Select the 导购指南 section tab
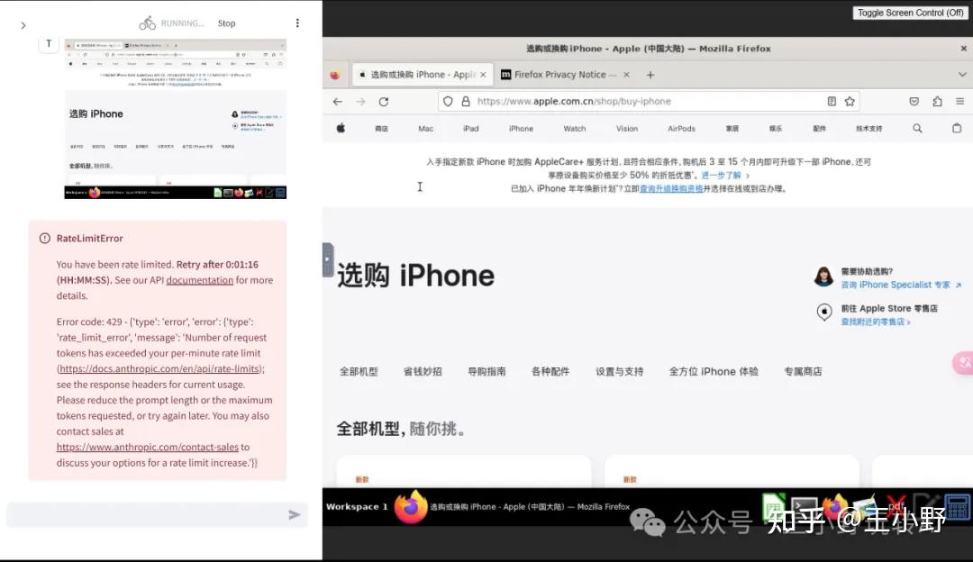The width and height of the screenshot is (973, 562). (486, 372)
